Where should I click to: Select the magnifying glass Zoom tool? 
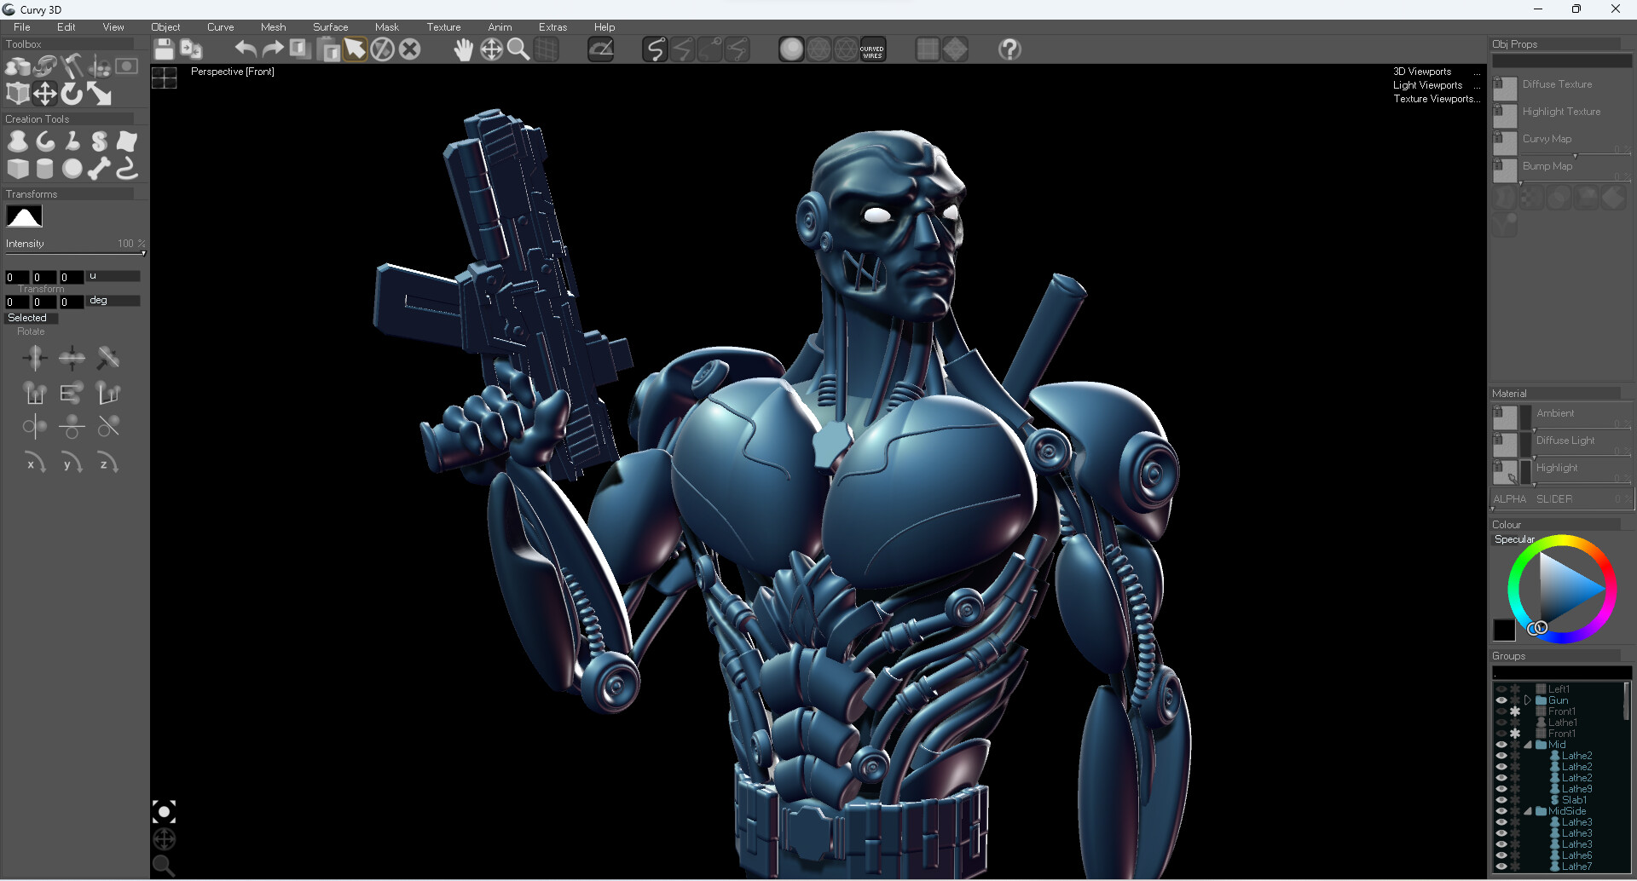click(x=518, y=49)
